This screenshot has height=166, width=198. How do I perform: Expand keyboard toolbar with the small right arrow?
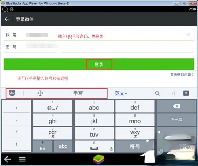(172, 93)
